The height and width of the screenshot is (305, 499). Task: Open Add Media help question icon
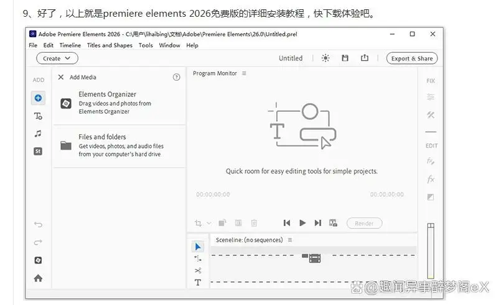click(176, 77)
